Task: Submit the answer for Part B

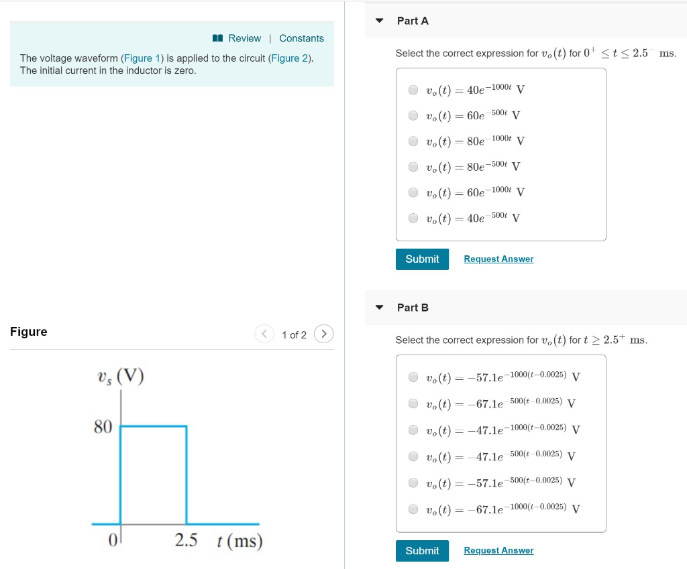Action: click(422, 550)
